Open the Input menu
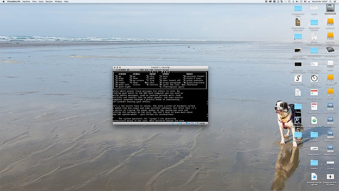 coord(41,1)
